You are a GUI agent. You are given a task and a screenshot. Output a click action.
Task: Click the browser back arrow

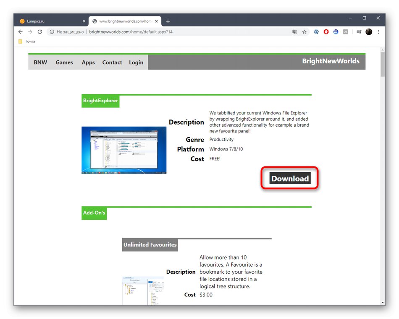click(20, 32)
